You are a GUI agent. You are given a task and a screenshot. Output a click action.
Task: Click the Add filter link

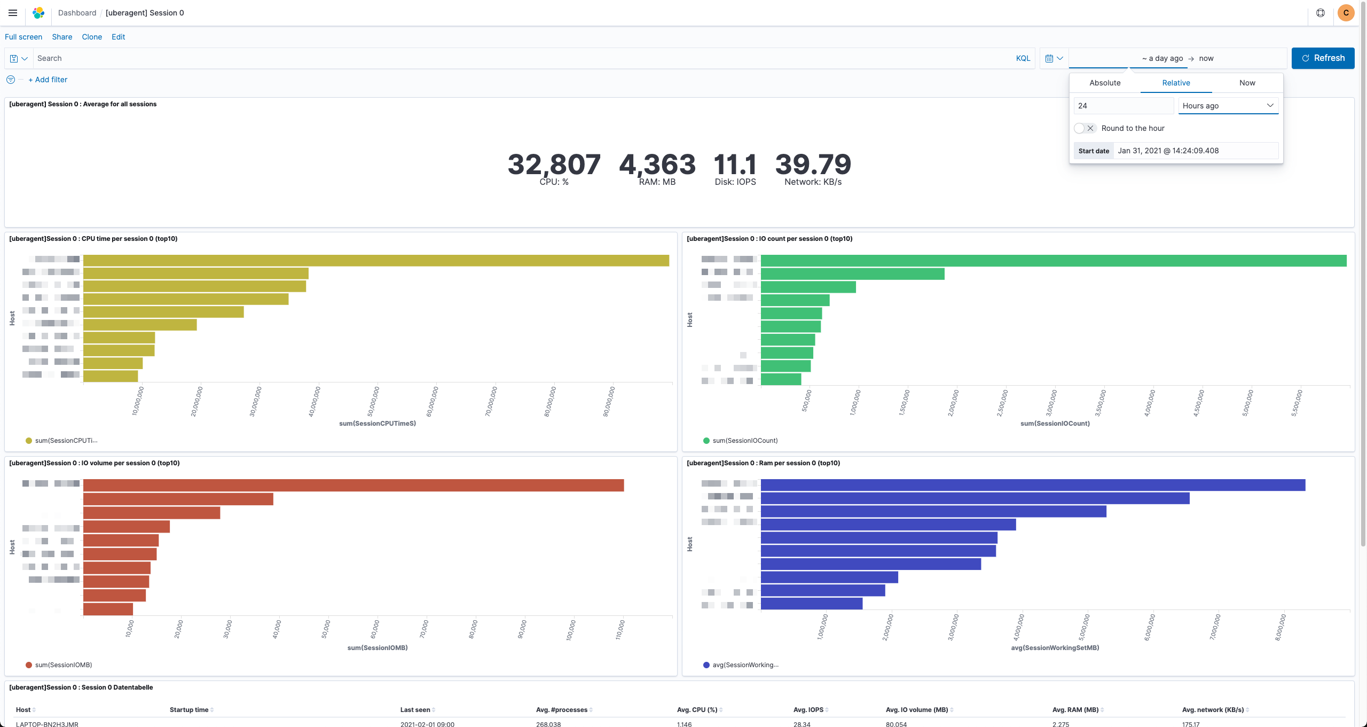tap(48, 80)
